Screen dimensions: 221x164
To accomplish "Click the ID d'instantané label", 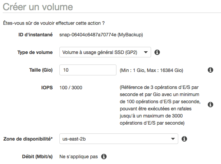I will click(36, 35).
